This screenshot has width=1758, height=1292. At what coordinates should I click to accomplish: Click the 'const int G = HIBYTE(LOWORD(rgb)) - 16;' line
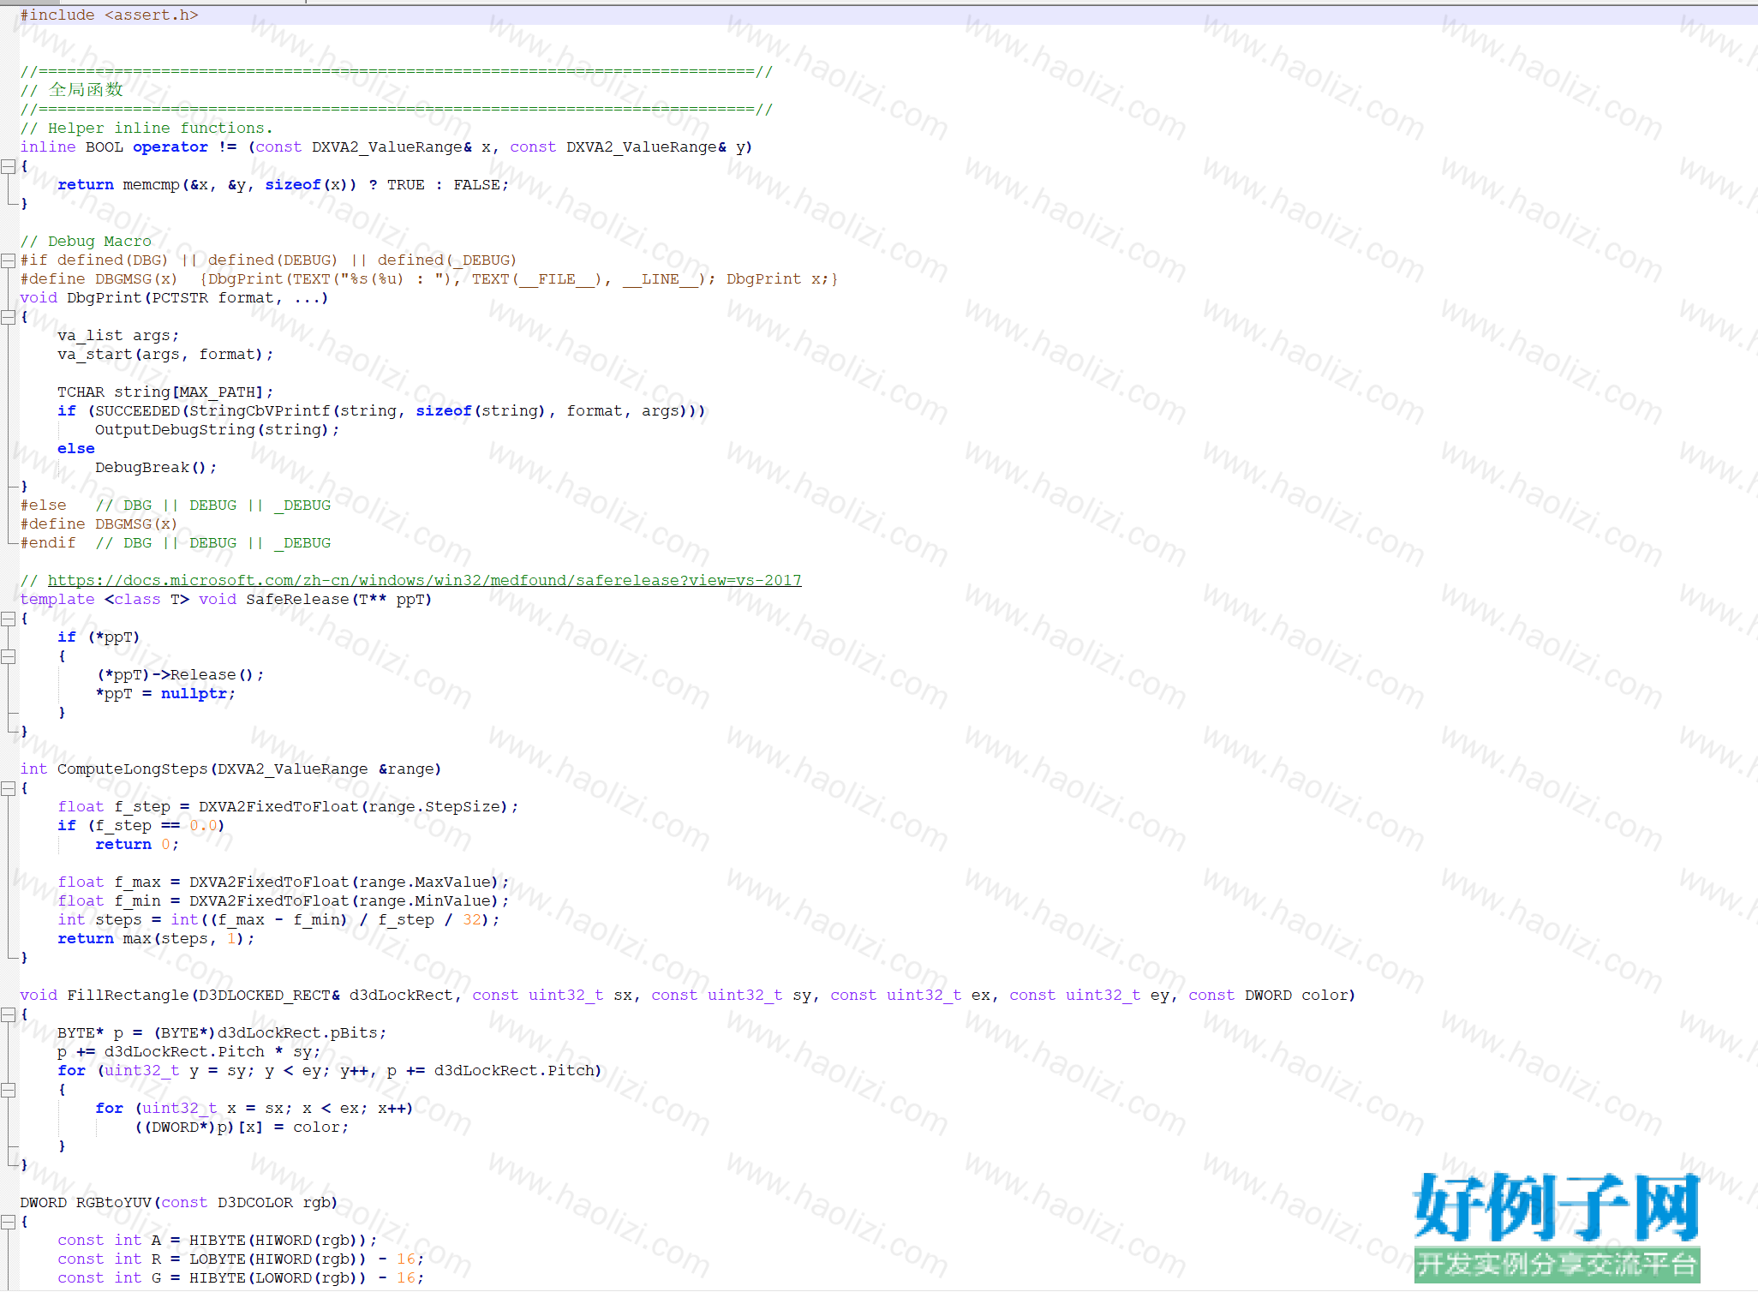point(241,1278)
